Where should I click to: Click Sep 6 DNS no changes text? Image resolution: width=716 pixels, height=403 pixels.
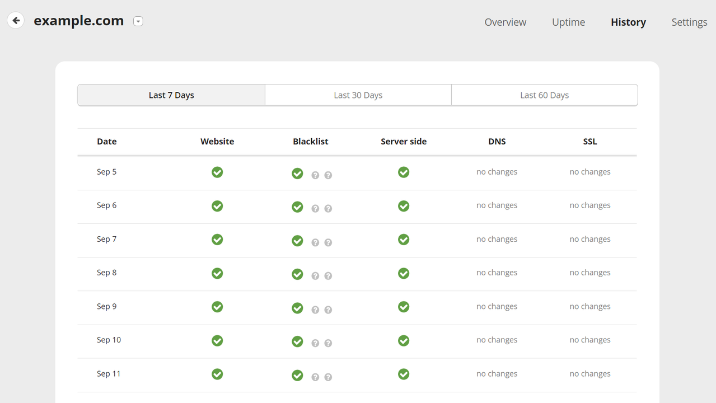tap(497, 205)
